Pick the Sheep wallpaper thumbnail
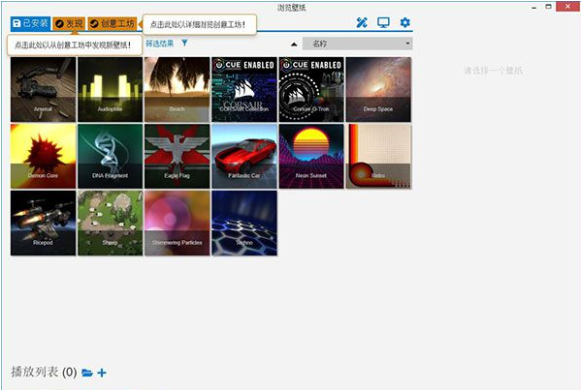 coord(110,223)
